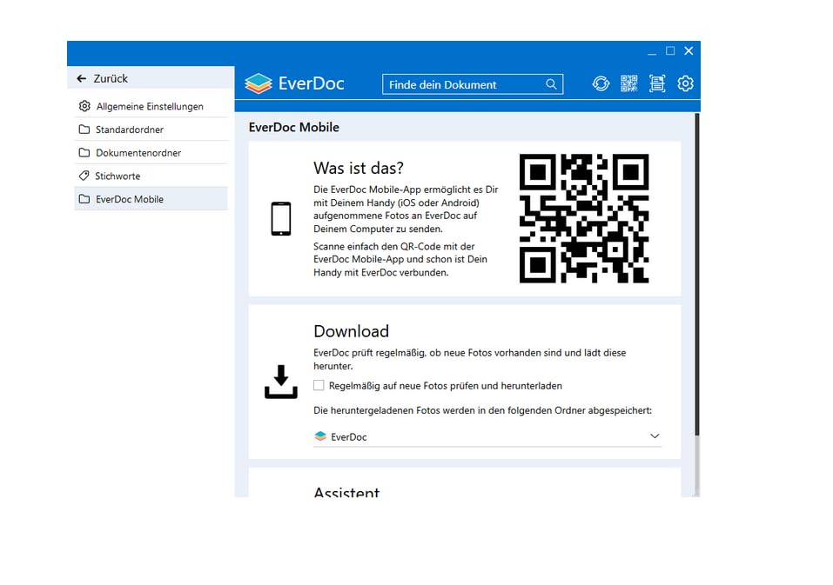The width and height of the screenshot is (833, 585).
Task: Click the small EverDoc icon in folder dropdown
Action: click(x=320, y=436)
